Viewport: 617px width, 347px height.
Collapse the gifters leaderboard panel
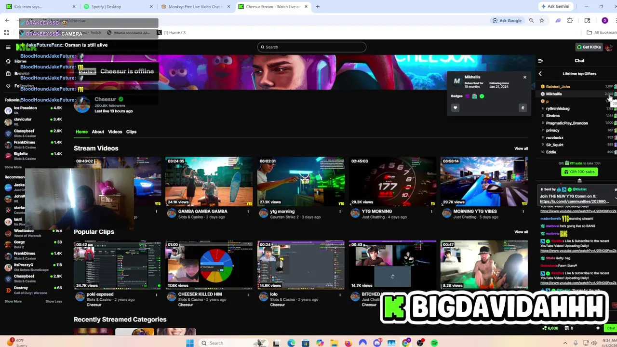[x=579, y=181]
